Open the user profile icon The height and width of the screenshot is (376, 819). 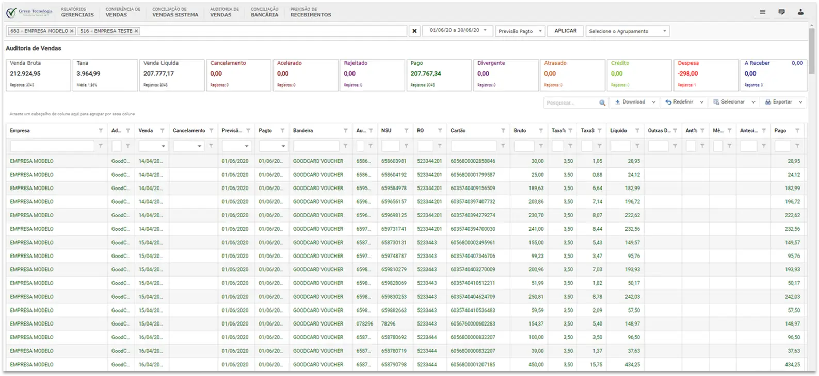[x=800, y=12]
